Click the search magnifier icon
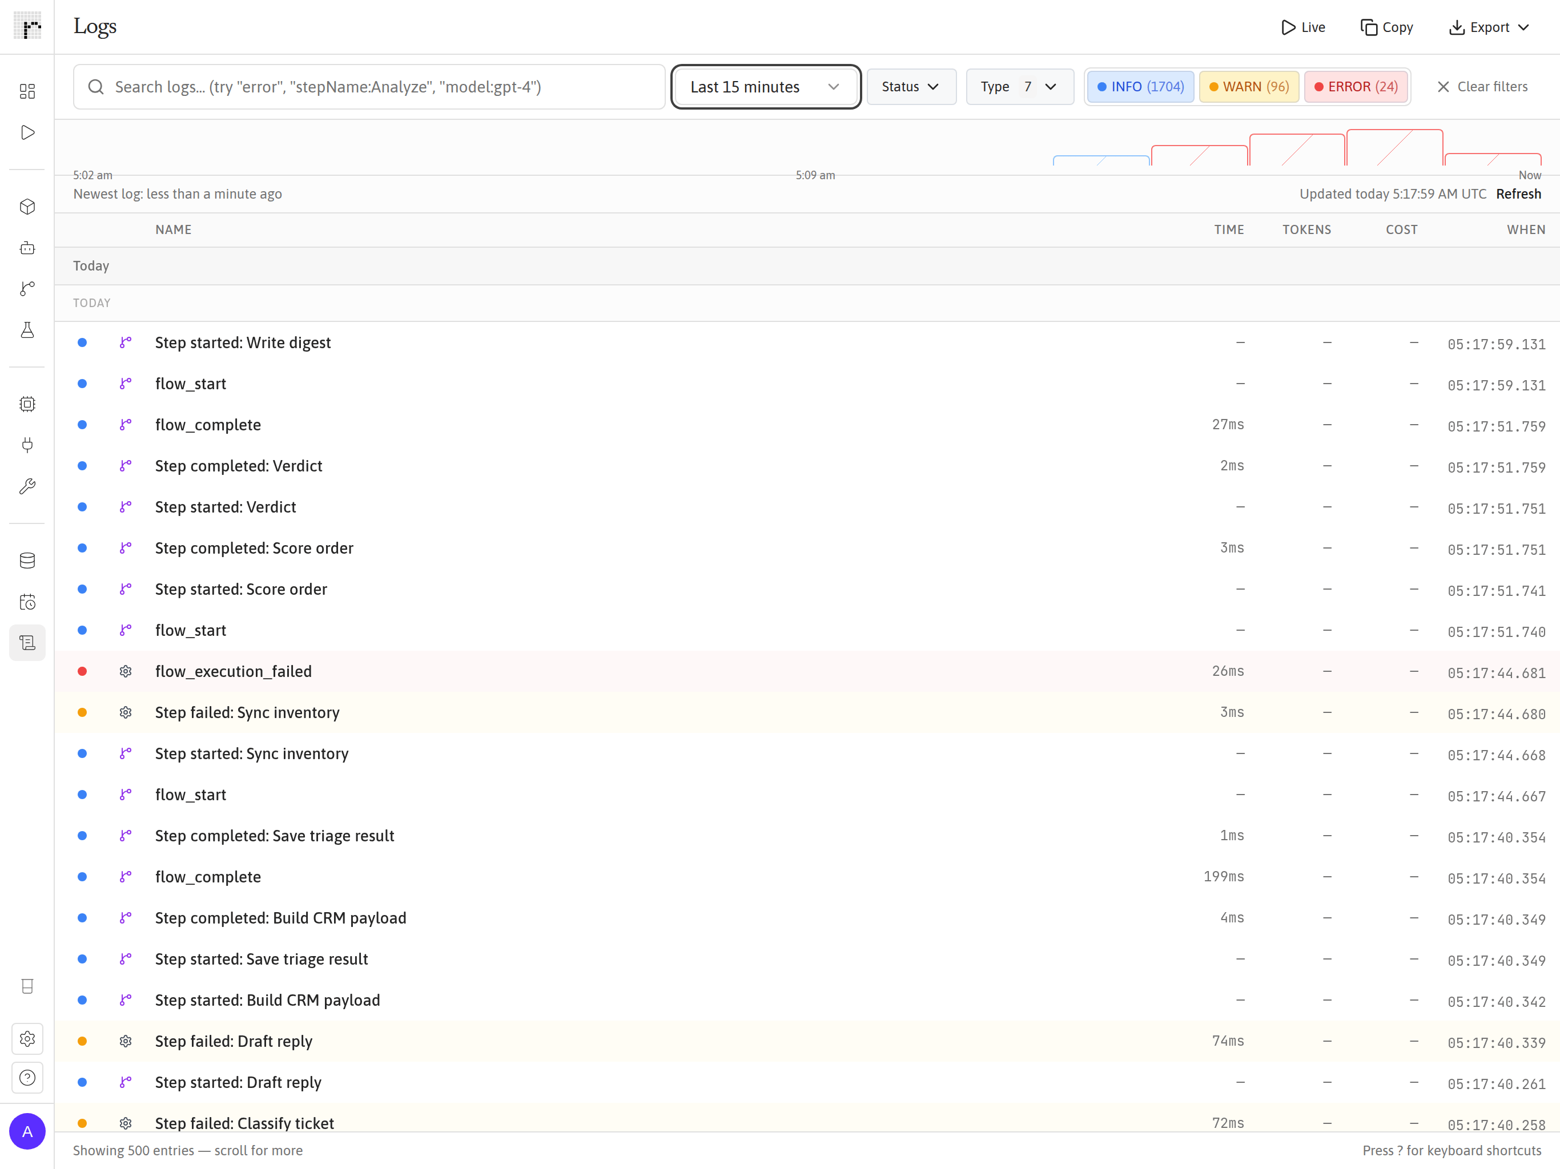The height and width of the screenshot is (1169, 1560). 96,87
